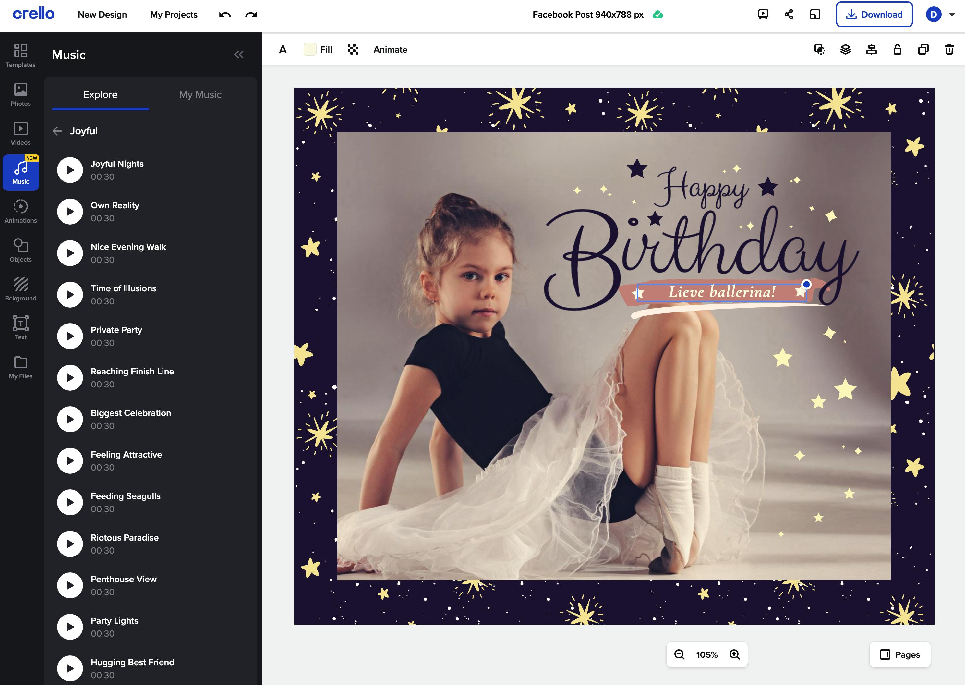
Task: Go back from Joyful category
Action: pos(57,131)
